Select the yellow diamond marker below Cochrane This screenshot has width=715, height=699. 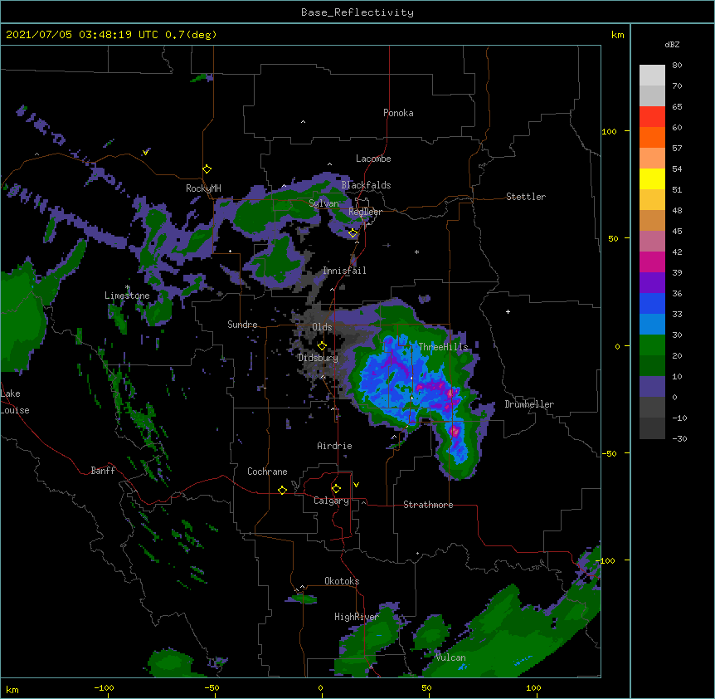point(282,490)
